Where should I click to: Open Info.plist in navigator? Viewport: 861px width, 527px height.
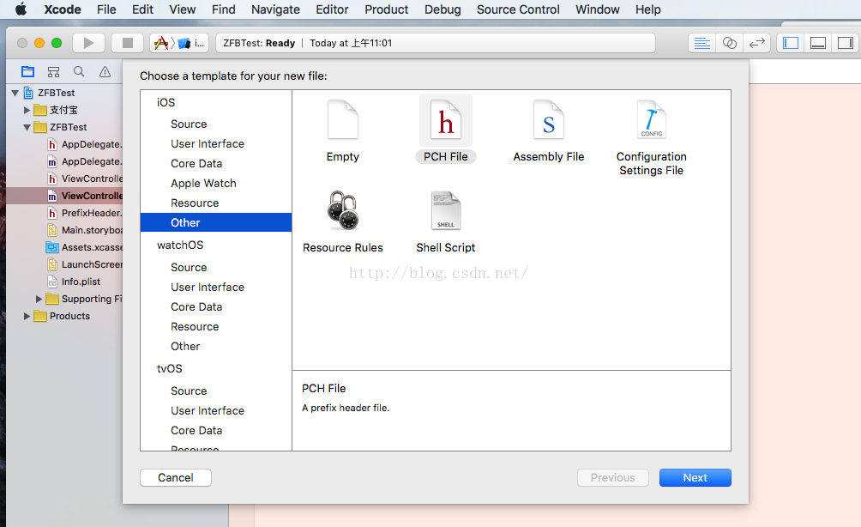click(74, 282)
